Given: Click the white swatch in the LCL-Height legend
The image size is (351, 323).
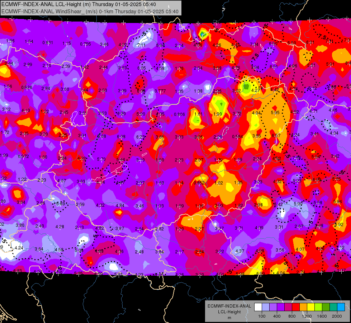Looking at the screenshot, I should tap(258, 307).
